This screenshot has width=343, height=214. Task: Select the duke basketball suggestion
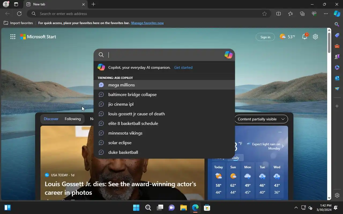point(164,152)
